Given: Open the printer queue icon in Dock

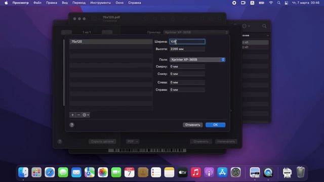Looking at the screenshot, I should click(287, 172).
